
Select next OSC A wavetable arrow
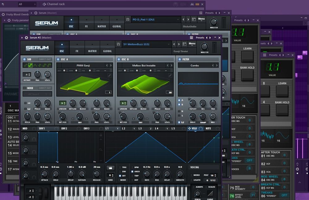coord(111,65)
